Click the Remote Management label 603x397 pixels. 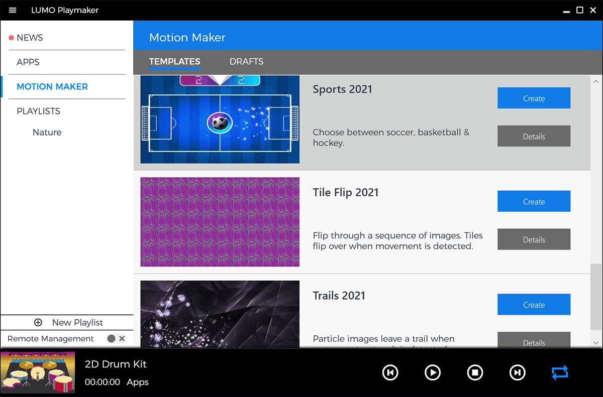click(51, 339)
